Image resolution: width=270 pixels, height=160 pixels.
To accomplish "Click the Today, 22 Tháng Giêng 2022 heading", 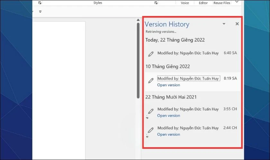I will [175, 40].
